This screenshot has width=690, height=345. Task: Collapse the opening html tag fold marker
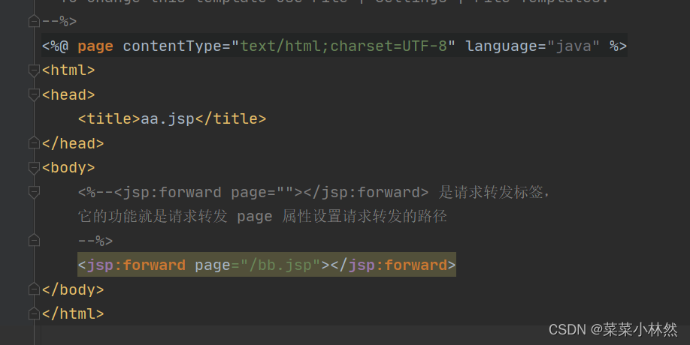click(33, 70)
